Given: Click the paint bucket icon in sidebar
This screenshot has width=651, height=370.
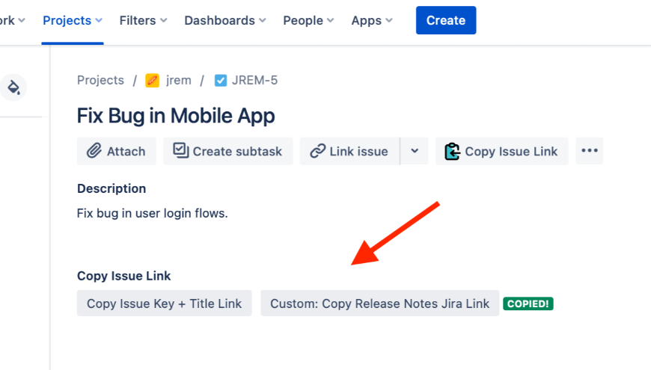Looking at the screenshot, I should coord(13,87).
